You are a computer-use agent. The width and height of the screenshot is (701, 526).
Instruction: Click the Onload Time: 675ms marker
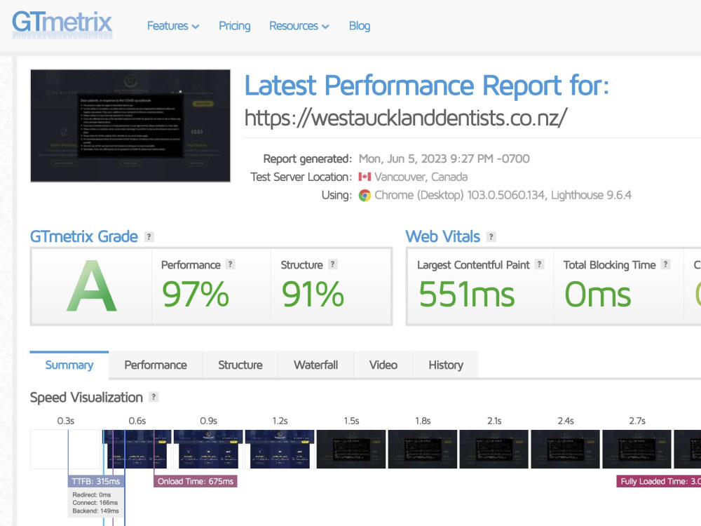(196, 481)
